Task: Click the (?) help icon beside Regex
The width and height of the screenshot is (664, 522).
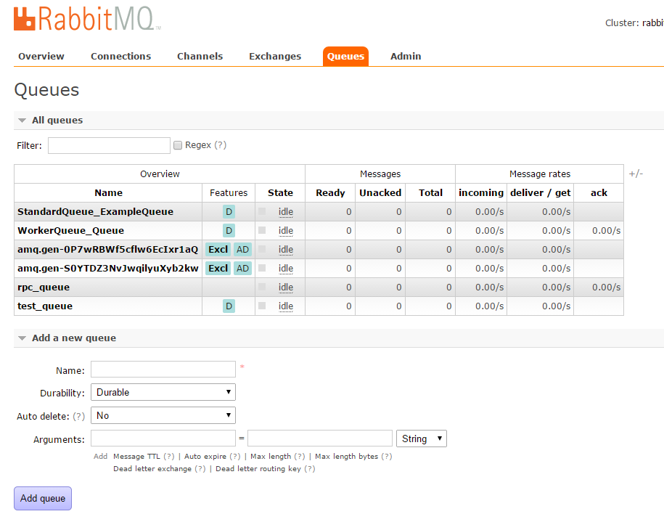Action: pos(221,145)
